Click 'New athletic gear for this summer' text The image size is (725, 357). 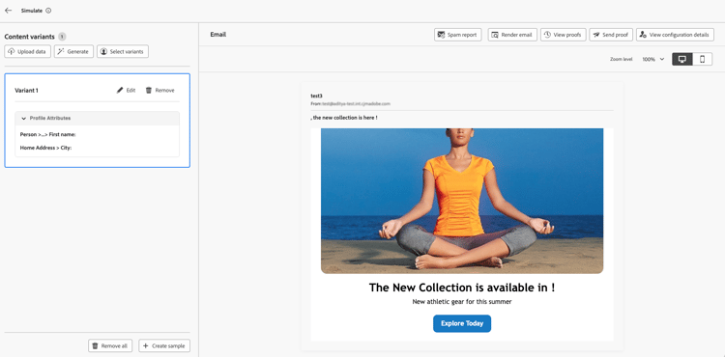[462, 302]
